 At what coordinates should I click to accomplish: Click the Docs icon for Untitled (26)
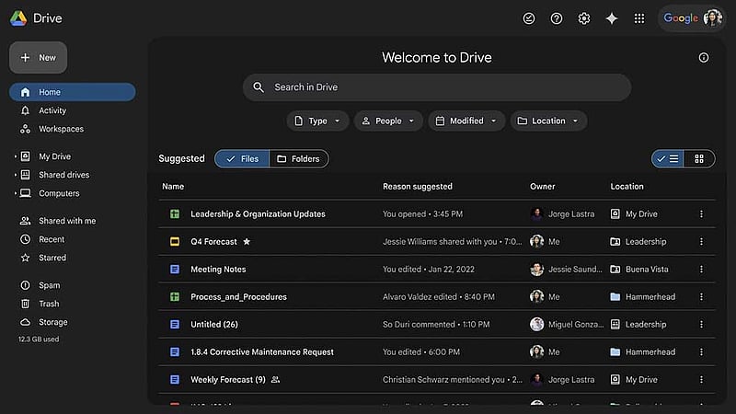click(175, 325)
